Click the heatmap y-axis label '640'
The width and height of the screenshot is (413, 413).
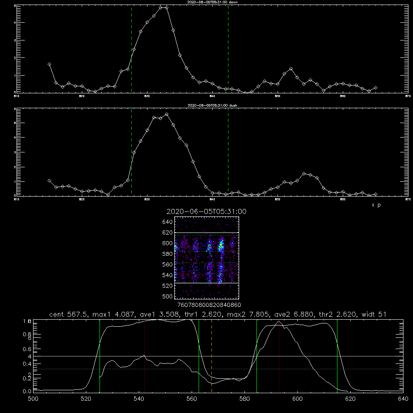click(168, 222)
